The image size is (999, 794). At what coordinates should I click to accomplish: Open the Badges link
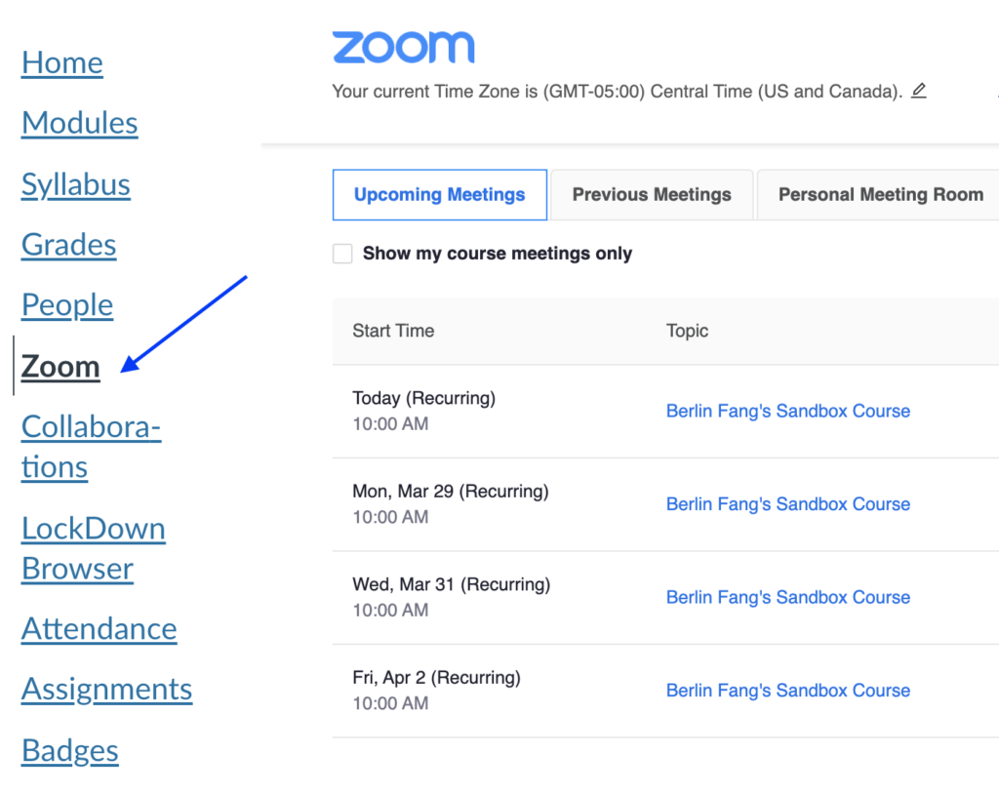coord(70,750)
